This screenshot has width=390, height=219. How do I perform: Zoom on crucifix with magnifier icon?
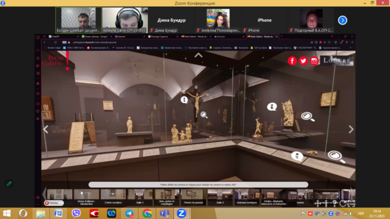[204, 115]
